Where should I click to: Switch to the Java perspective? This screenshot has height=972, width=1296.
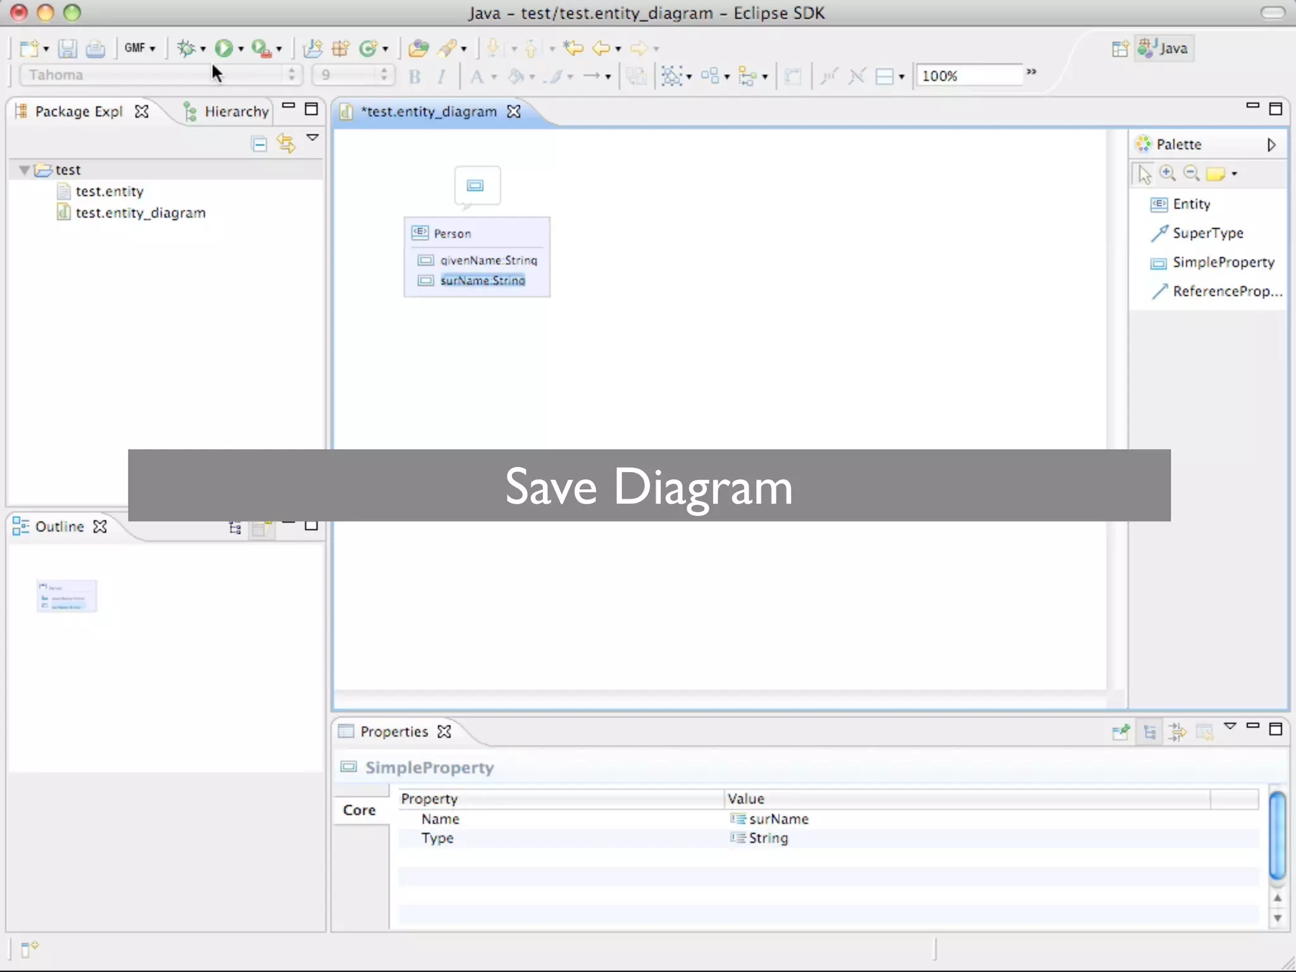1164,49
